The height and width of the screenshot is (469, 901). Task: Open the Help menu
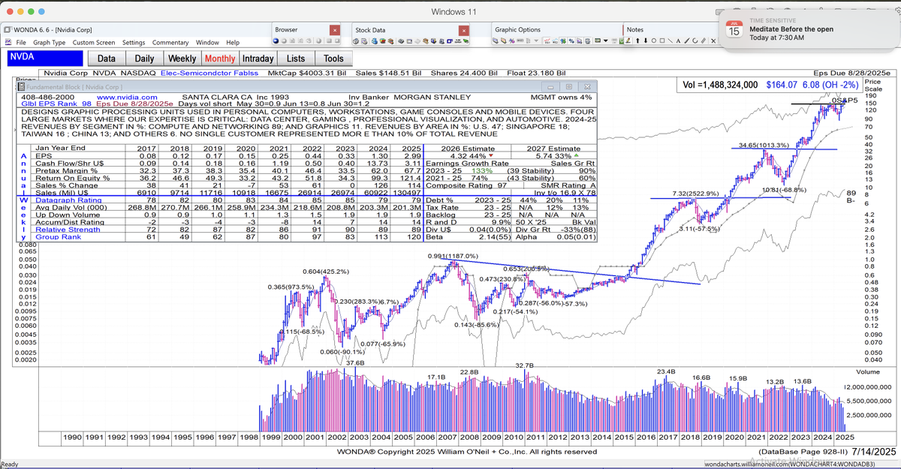[233, 43]
